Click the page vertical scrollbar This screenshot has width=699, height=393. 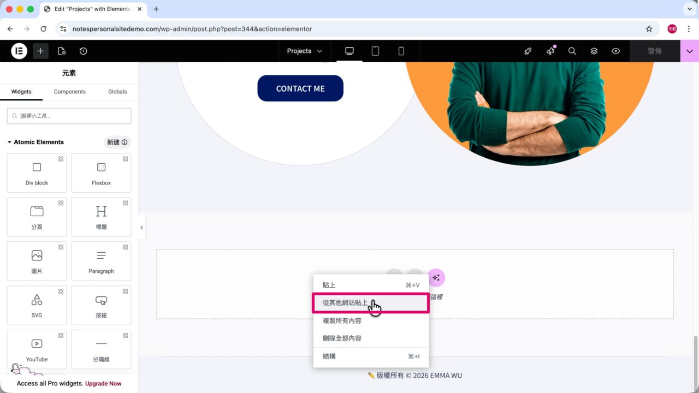(x=695, y=361)
